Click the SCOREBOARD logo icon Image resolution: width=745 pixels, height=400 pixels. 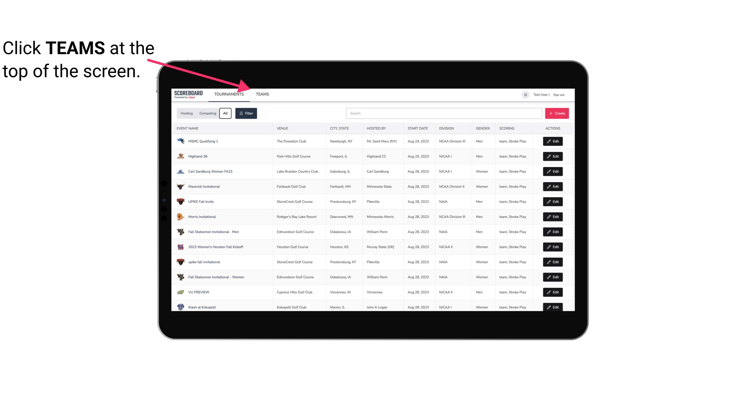tap(188, 95)
